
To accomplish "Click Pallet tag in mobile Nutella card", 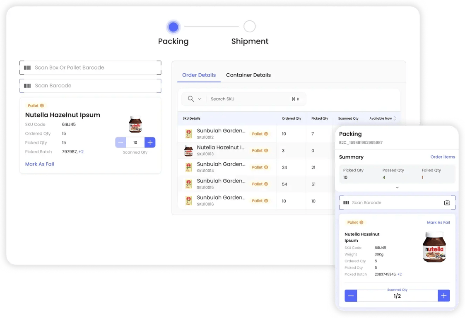I will click(x=355, y=222).
